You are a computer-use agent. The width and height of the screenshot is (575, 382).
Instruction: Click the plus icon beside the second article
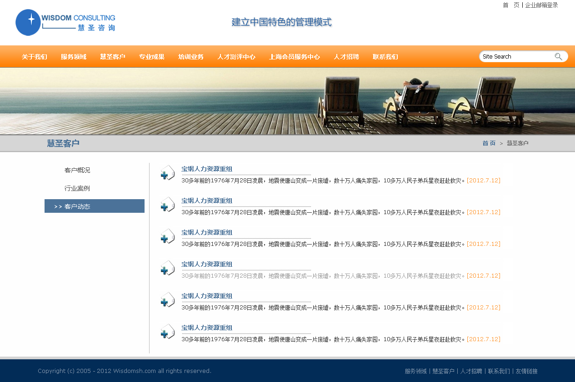click(x=167, y=205)
